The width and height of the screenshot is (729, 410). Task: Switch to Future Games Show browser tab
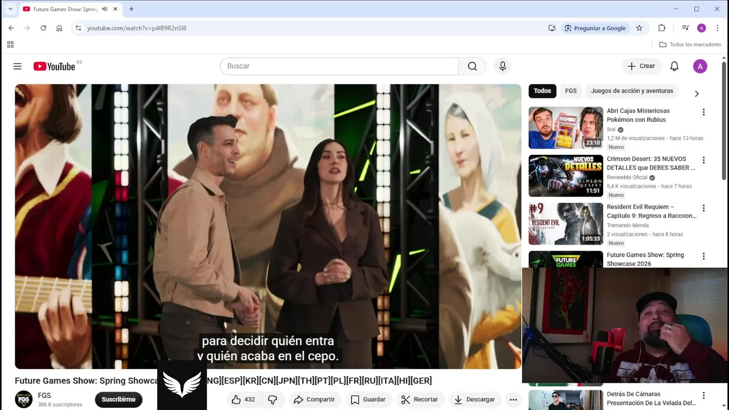[65, 9]
